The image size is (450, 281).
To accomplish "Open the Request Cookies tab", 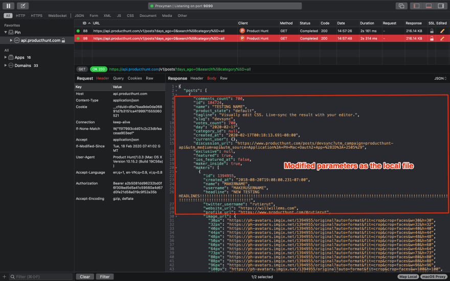I will pos(134,78).
